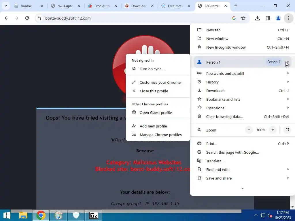Click the profile avatar in toolbar

coord(278,18)
